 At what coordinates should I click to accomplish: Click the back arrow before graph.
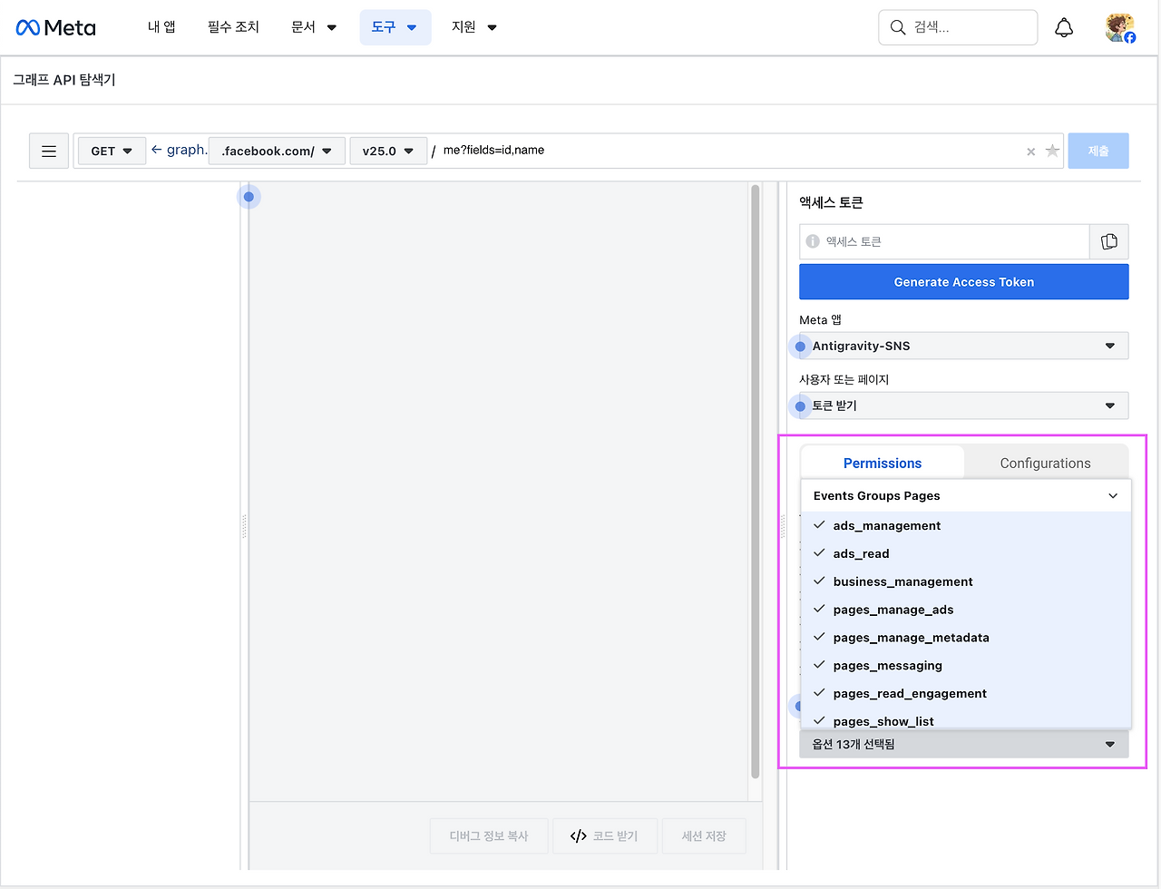156,150
